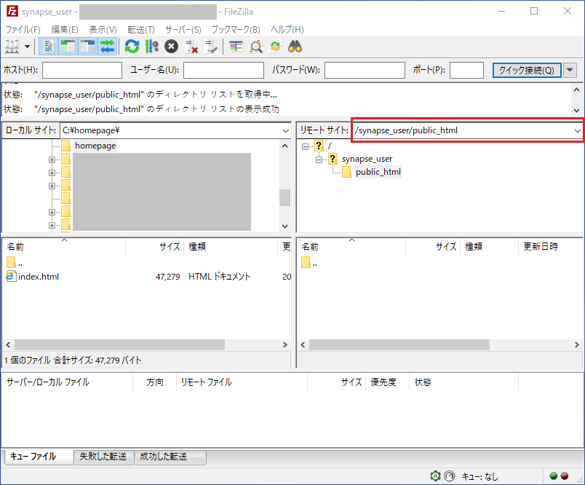
Task: Open the Site Manager icon
Action: pos(12,47)
